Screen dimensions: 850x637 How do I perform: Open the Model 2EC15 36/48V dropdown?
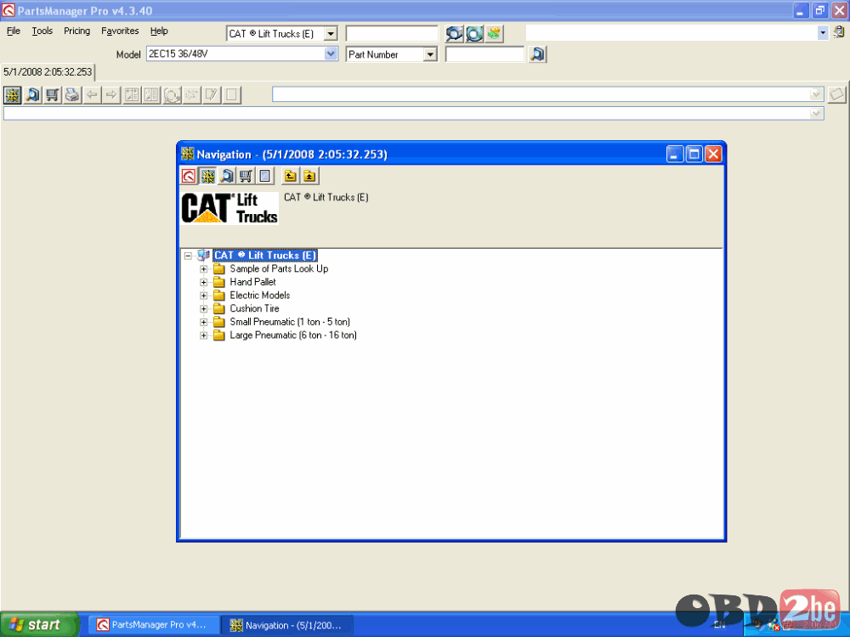point(331,54)
